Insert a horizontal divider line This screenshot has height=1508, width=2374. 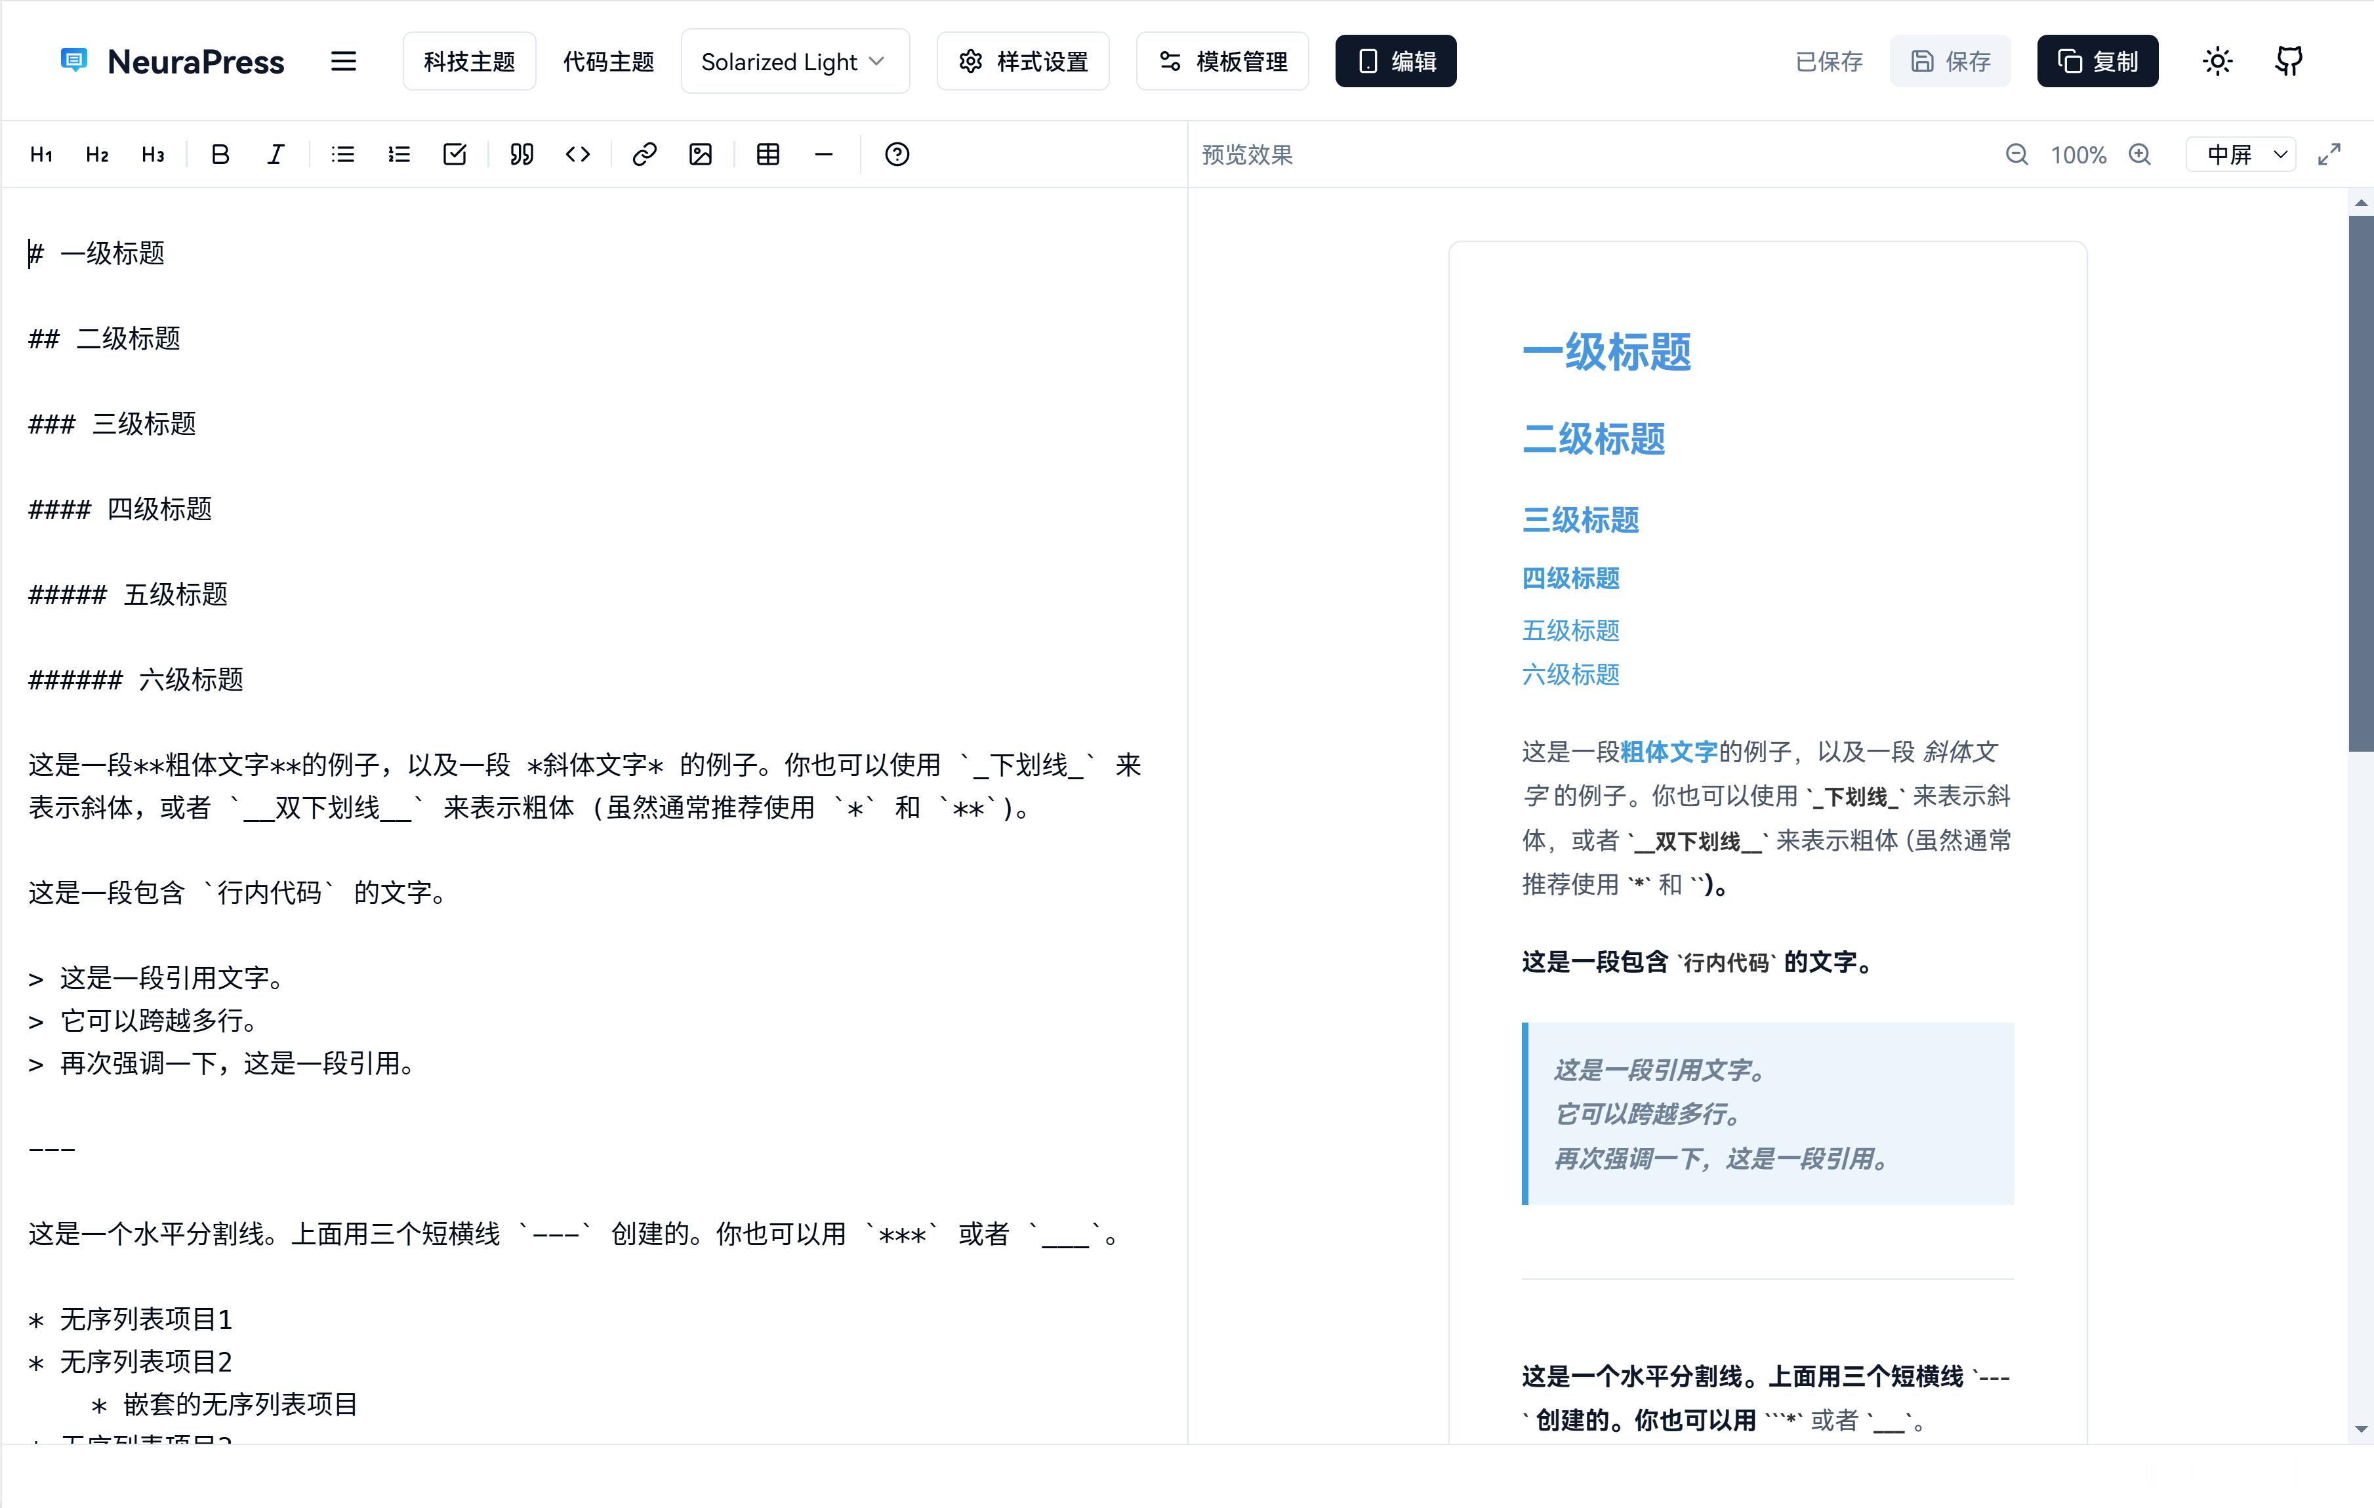824,155
